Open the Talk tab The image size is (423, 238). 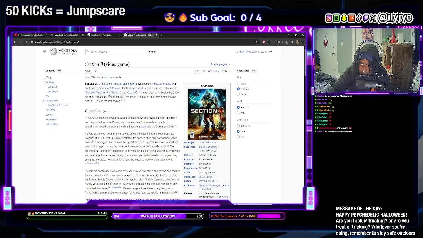click(95, 71)
